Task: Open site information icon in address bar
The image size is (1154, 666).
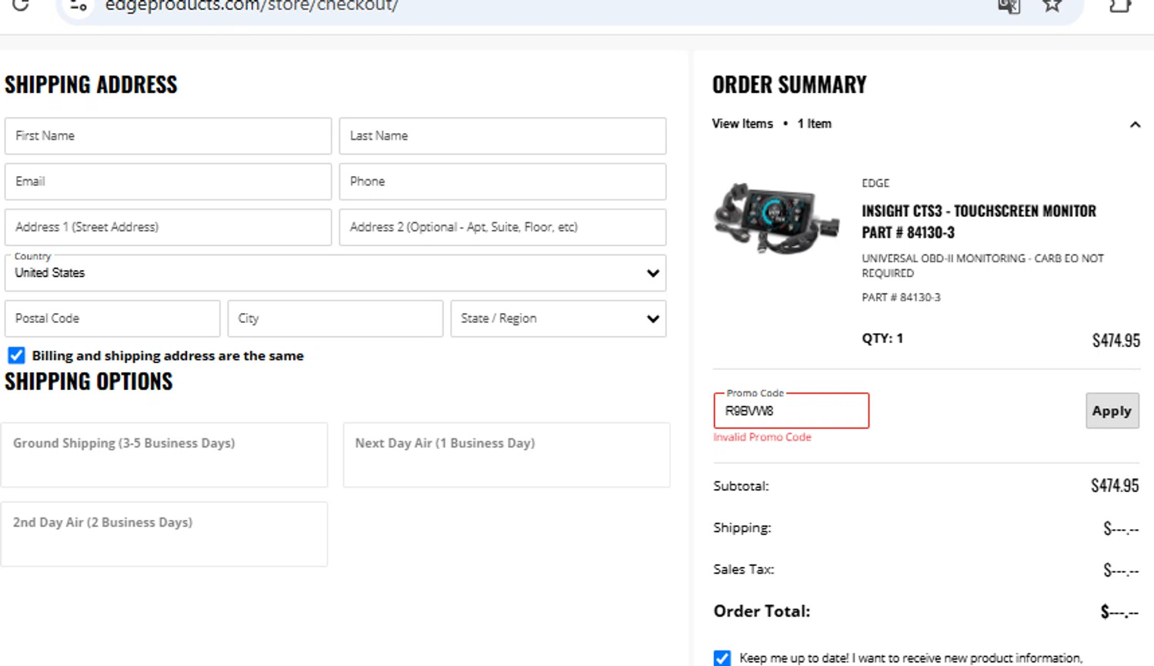Action: click(x=78, y=5)
